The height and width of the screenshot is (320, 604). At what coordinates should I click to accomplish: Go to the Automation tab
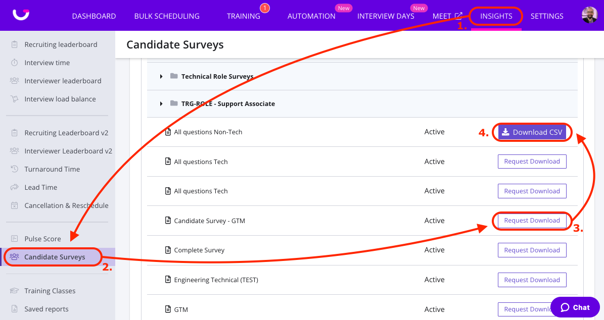tap(311, 16)
